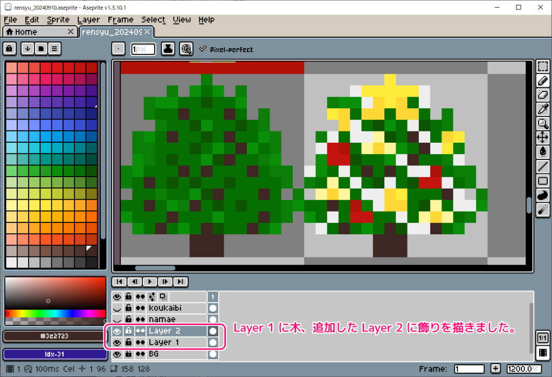
Task: Select the Rectangular Marquee tool
Action: pyautogui.click(x=543, y=66)
